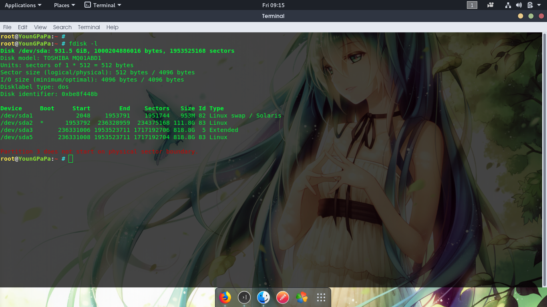
Task: Click 'Linux swap / Solaris' type text
Action: [245, 116]
